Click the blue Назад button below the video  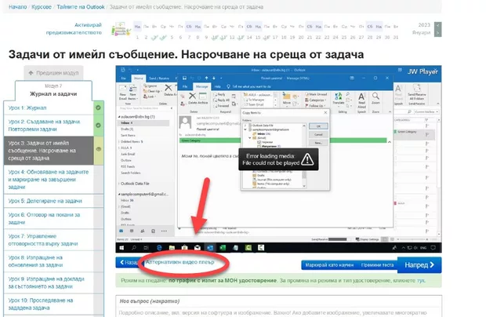(128, 262)
